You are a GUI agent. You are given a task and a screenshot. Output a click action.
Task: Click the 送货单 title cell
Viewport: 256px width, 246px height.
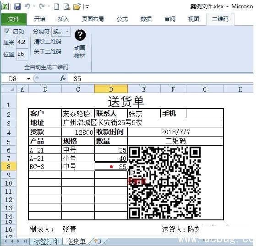pyautogui.click(x=126, y=101)
